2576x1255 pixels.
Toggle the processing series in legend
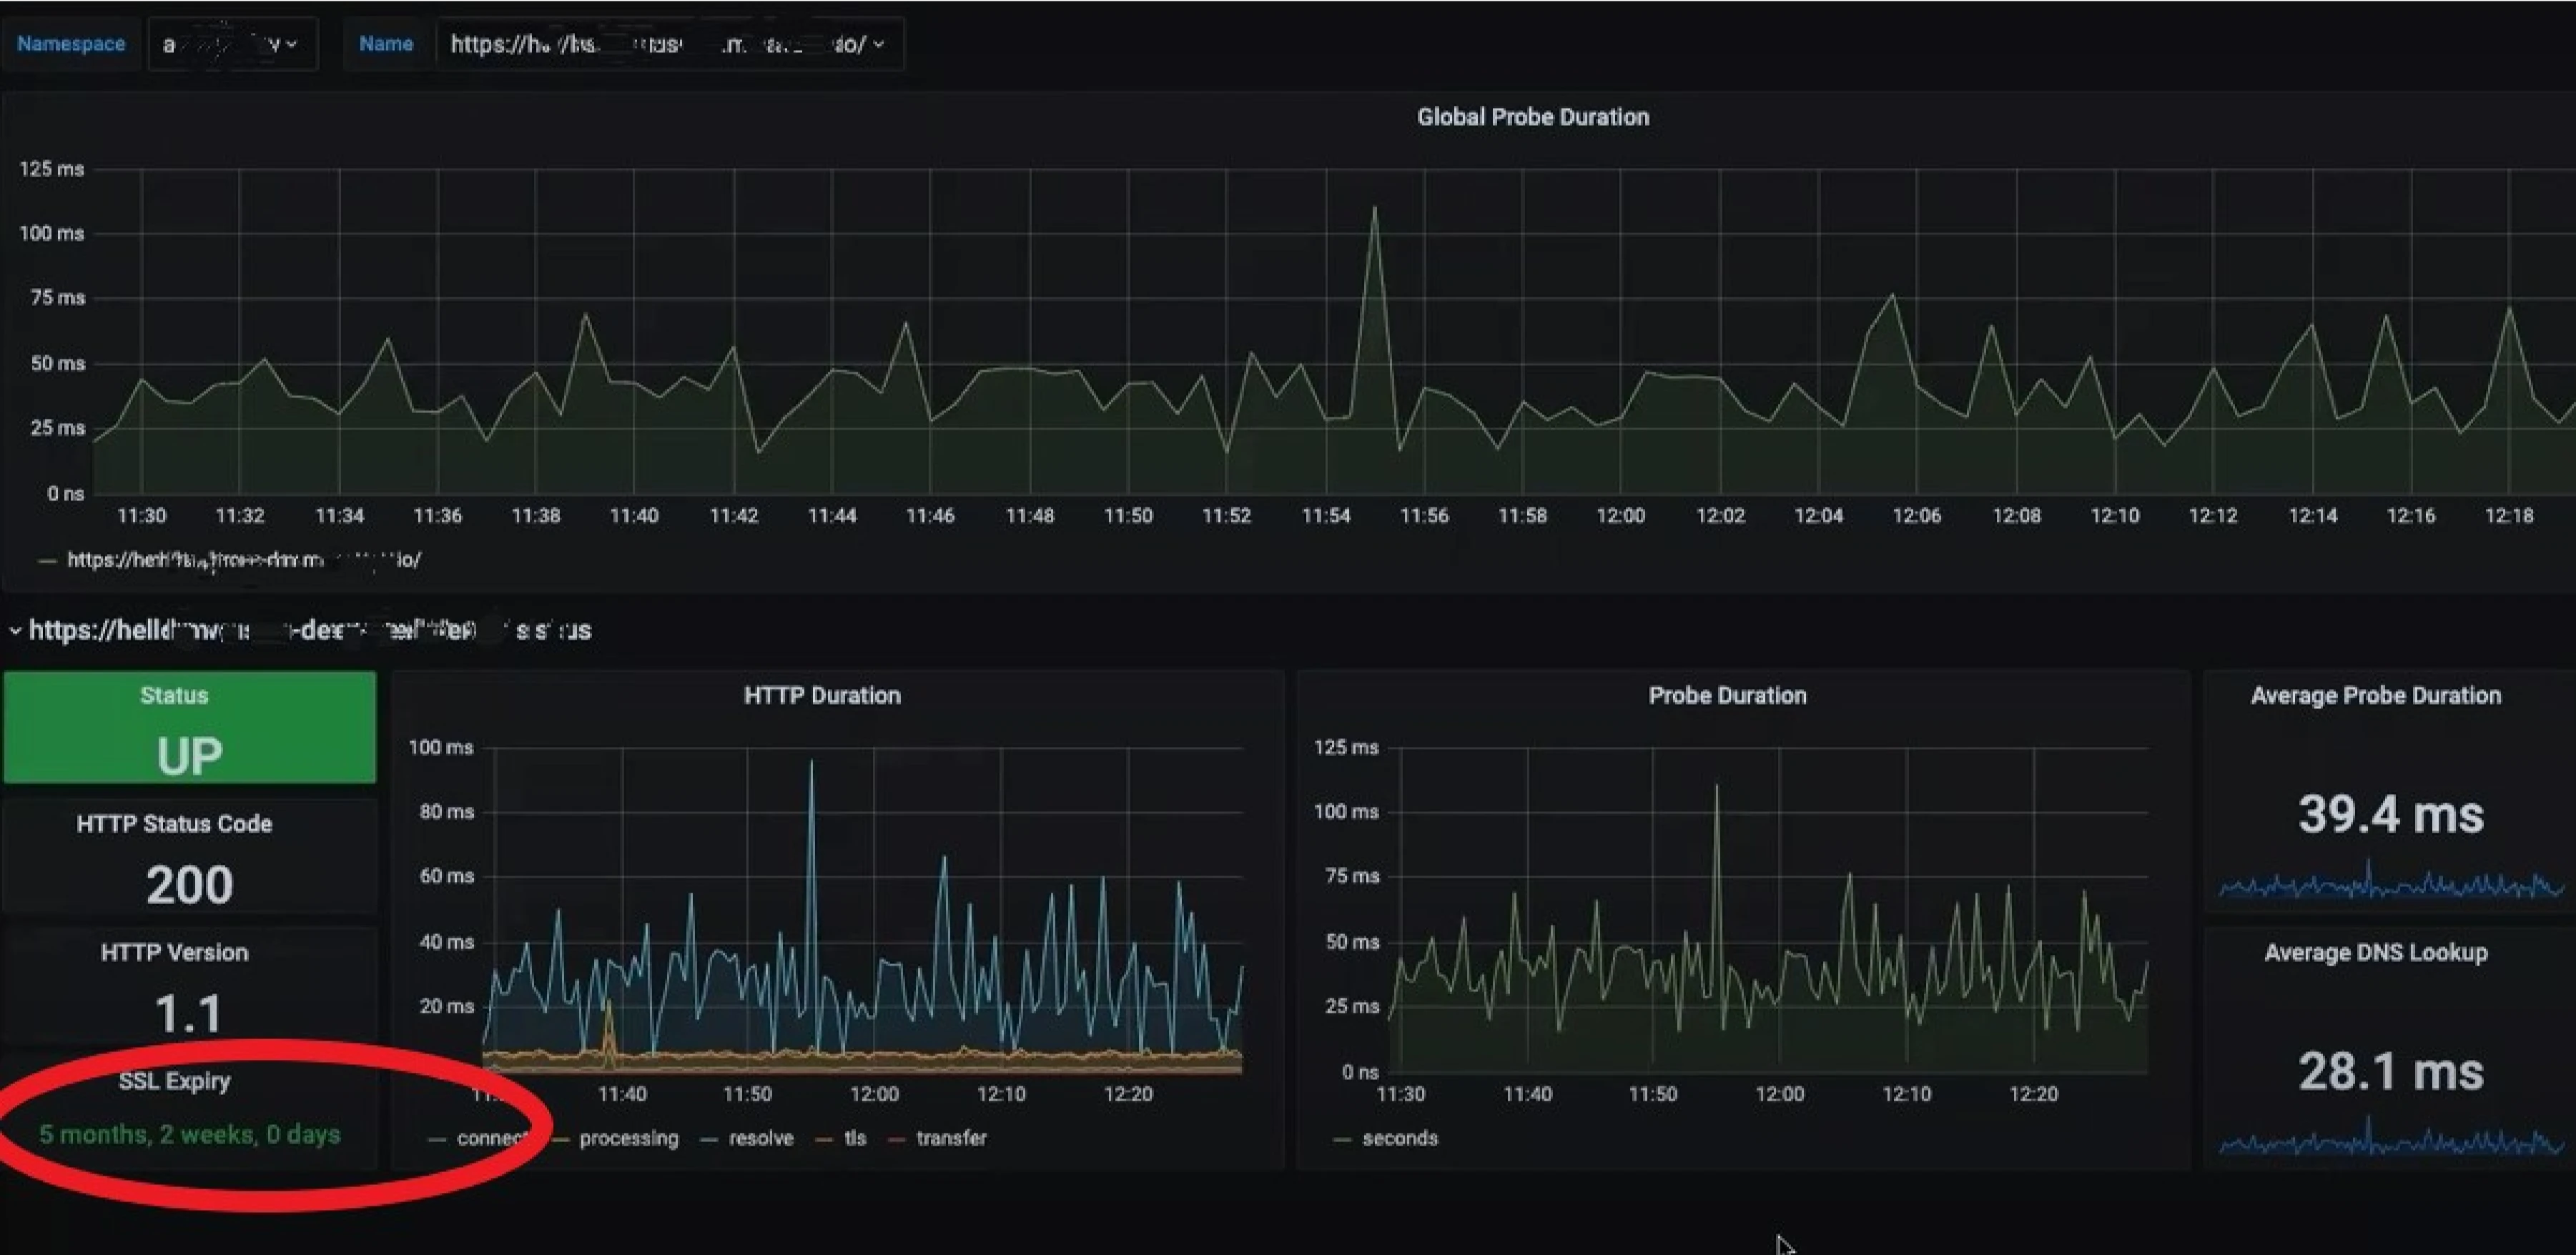coord(628,1138)
